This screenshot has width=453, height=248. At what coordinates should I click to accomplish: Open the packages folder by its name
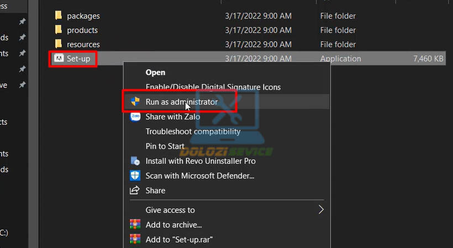(x=83, y=16)
